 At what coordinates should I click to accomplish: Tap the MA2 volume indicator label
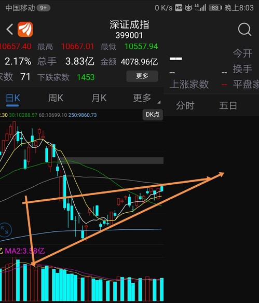point(24,251)
